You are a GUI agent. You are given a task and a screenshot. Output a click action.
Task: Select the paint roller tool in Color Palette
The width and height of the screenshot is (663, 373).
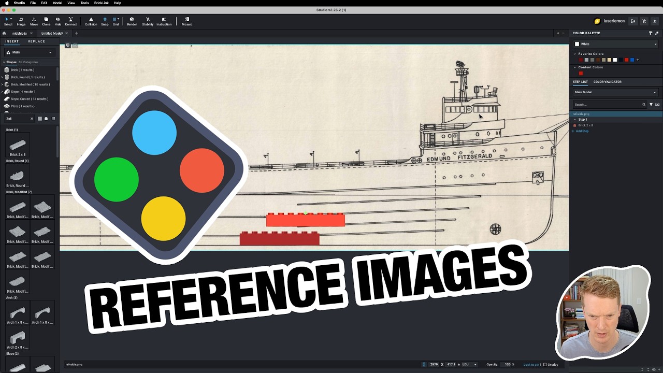click(x=651, y=33)
